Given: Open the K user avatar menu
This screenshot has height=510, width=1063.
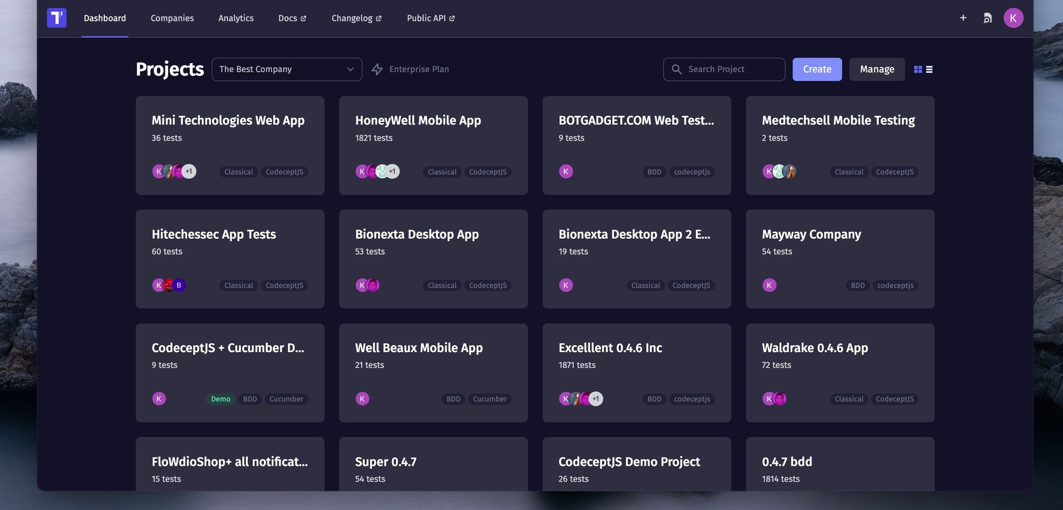Looking at the screenshot, I should coord(1013,18).
